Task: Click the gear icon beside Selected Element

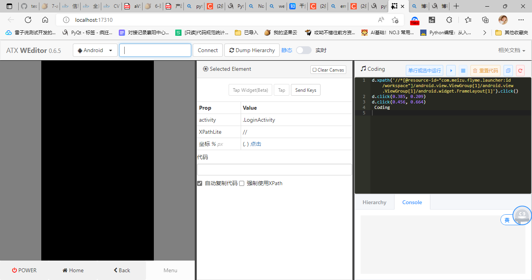Action: pos(205,69)
